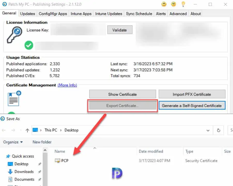The image size is (233, 186).
Task: Click This PC in the address path
Action: (x=51, y=130)
